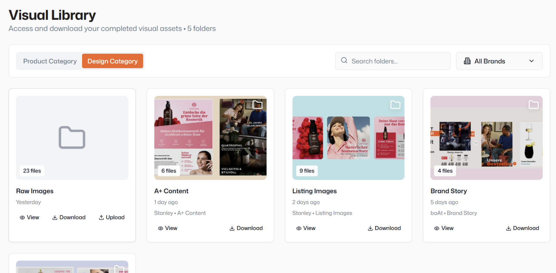Click the folder icon on the A+ Content thumbnail

[x=257, y=104]
